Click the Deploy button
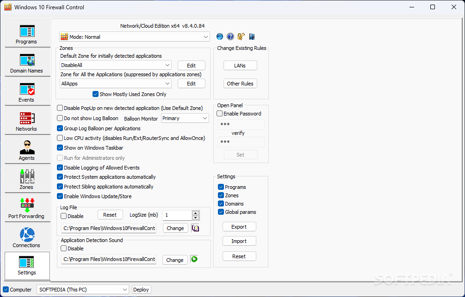465x297 pixels. click(x=141, y=290)
